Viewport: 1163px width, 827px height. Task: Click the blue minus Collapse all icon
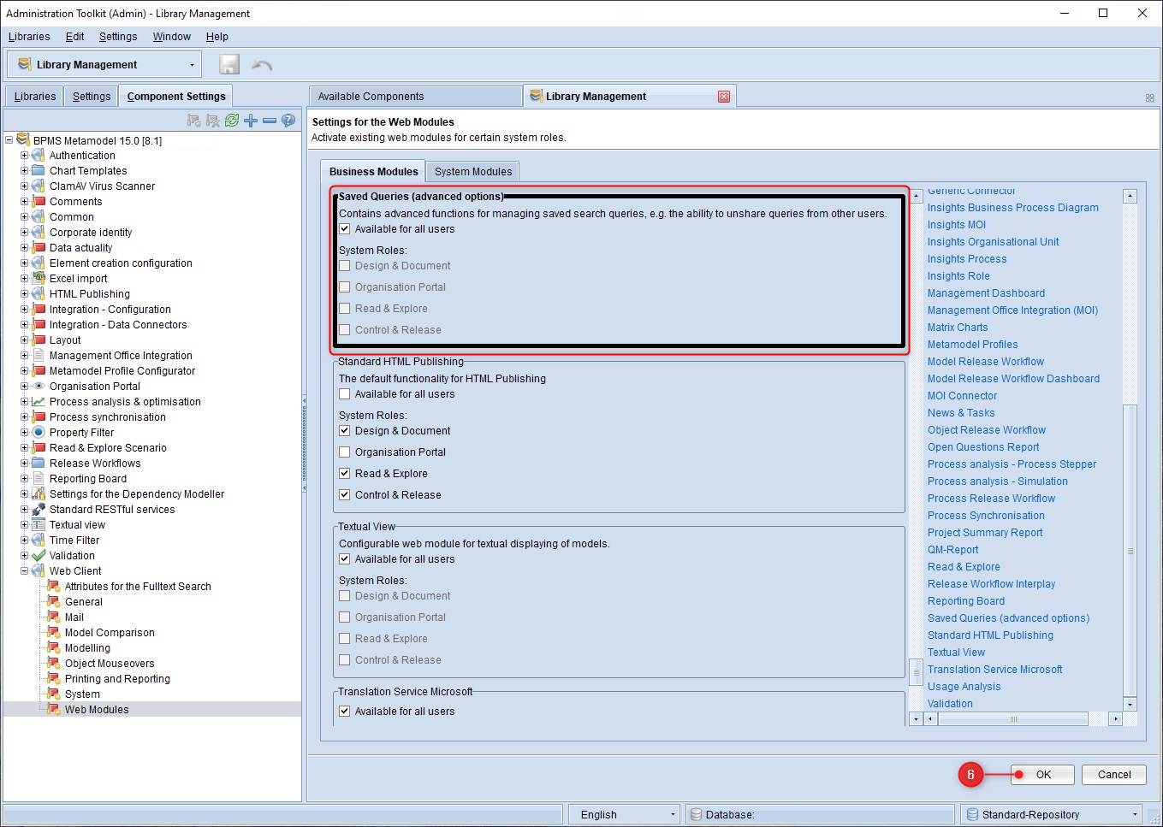click(x=270, y=121)
